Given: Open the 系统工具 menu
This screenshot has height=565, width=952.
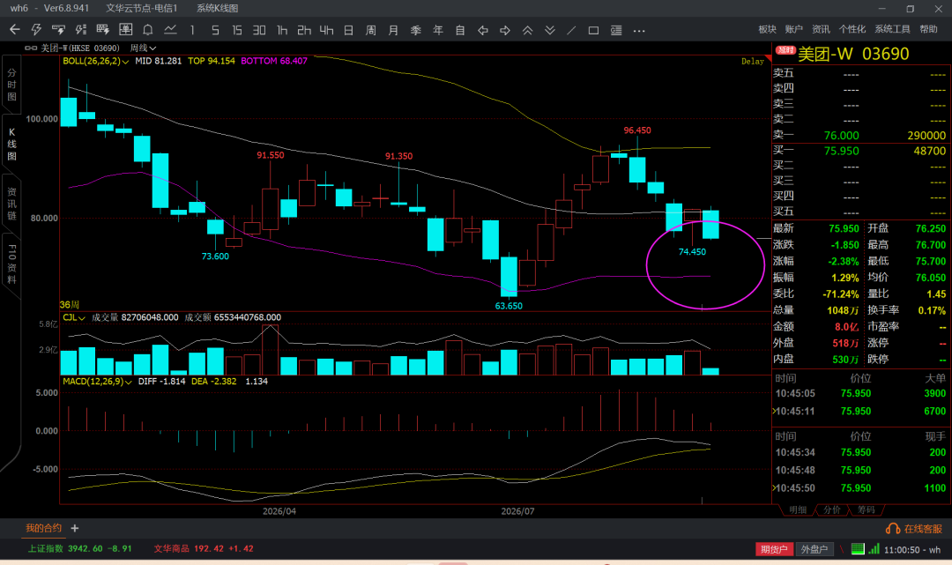Looking at the screenshot, I should [x=892, y=29].
